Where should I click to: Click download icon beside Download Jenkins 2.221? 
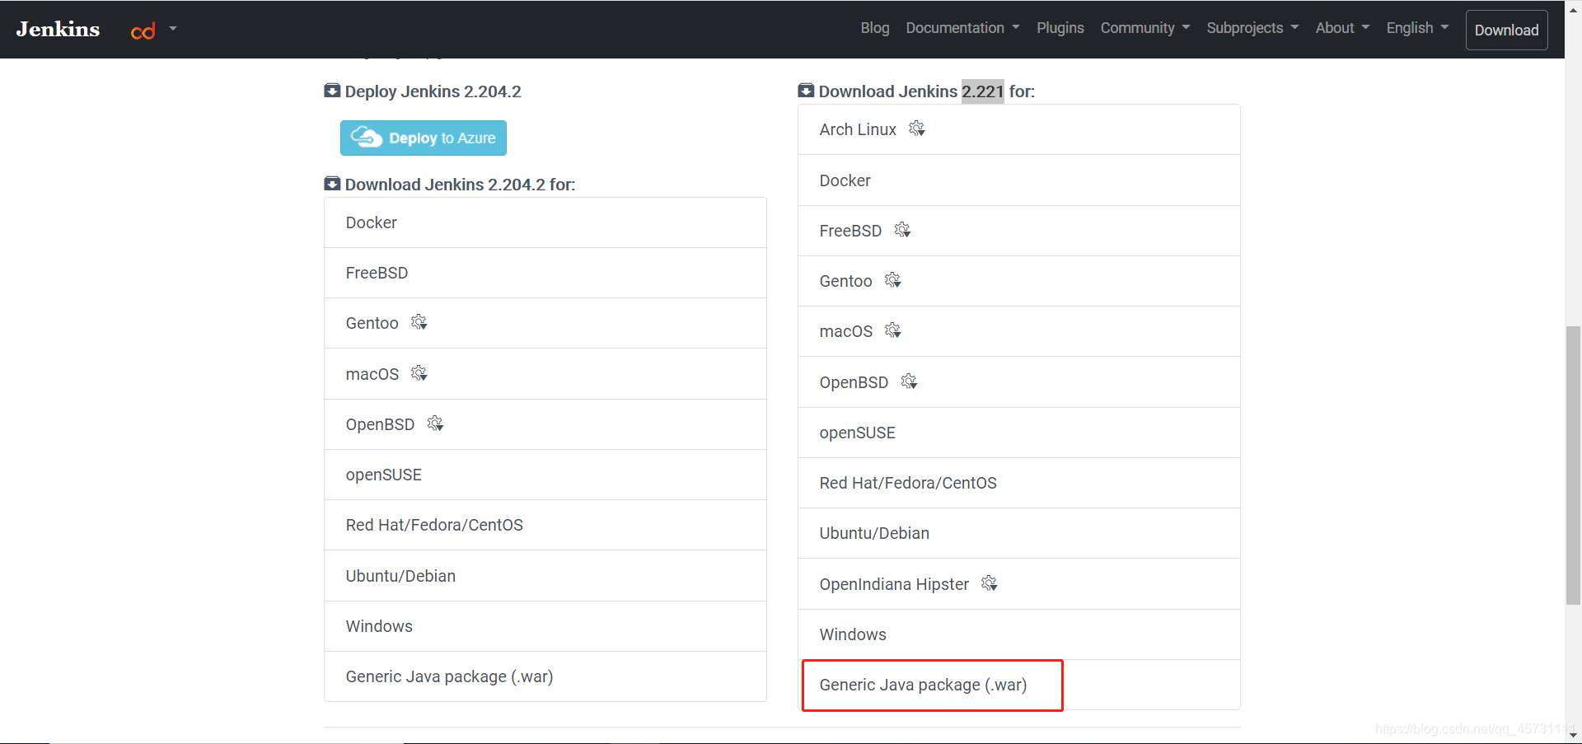point(806,91)
